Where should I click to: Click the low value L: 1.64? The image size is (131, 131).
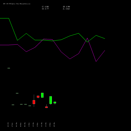point(66,9)
